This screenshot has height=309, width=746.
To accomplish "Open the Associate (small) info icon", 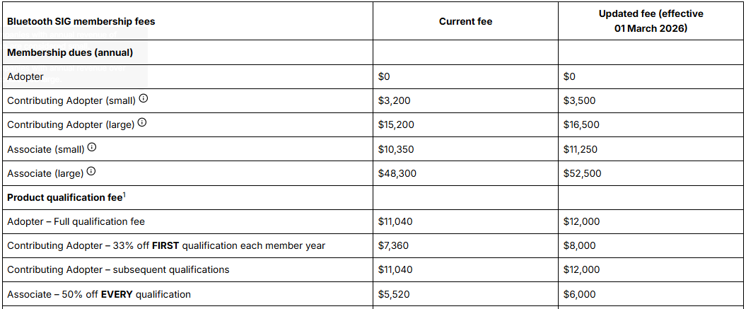I will tap(93, 148).
